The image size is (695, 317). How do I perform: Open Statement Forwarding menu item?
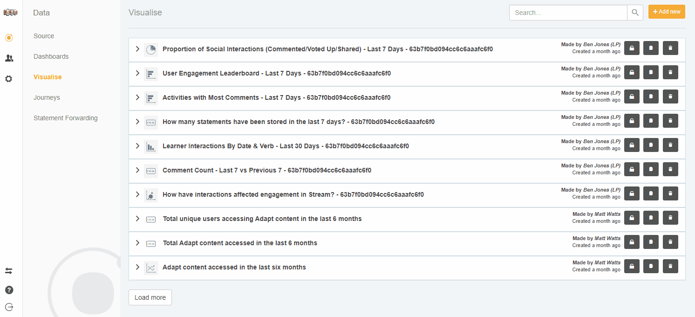pos(65,118)
